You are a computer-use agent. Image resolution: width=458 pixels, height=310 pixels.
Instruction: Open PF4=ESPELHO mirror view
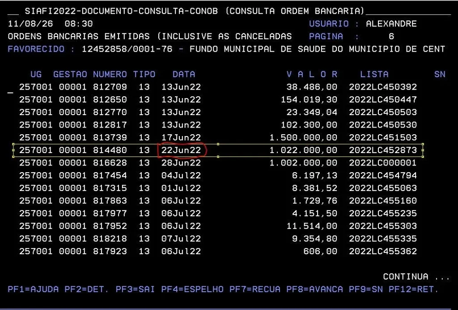[192, 289]
